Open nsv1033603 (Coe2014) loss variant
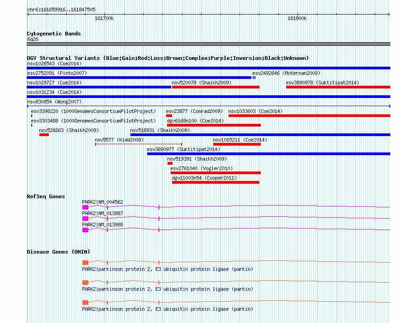This screenshot has width=403, height=323. click(255, 111)
